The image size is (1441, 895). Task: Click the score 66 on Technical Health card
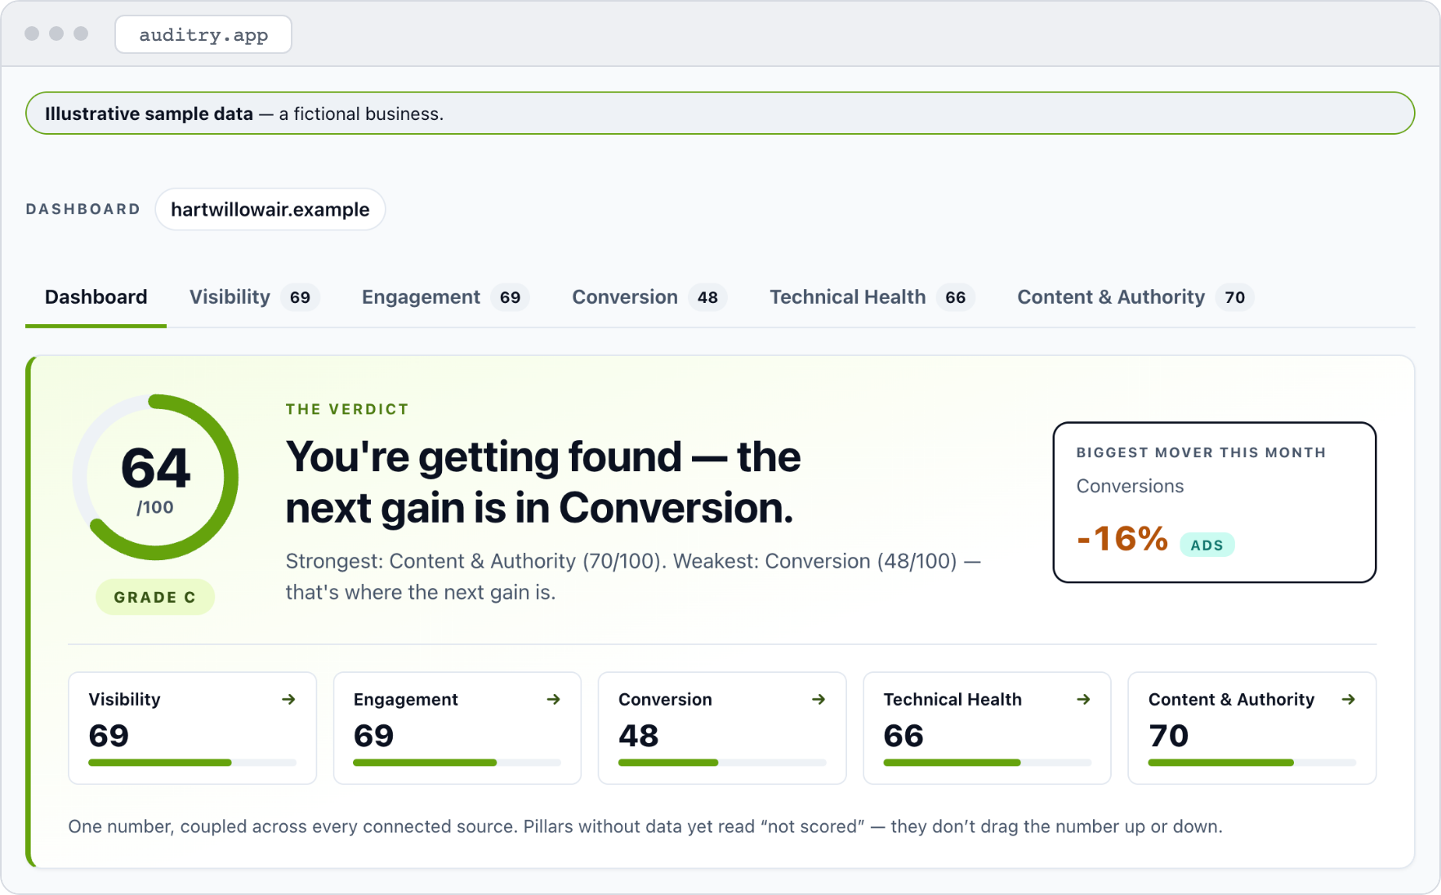(903, 736)
